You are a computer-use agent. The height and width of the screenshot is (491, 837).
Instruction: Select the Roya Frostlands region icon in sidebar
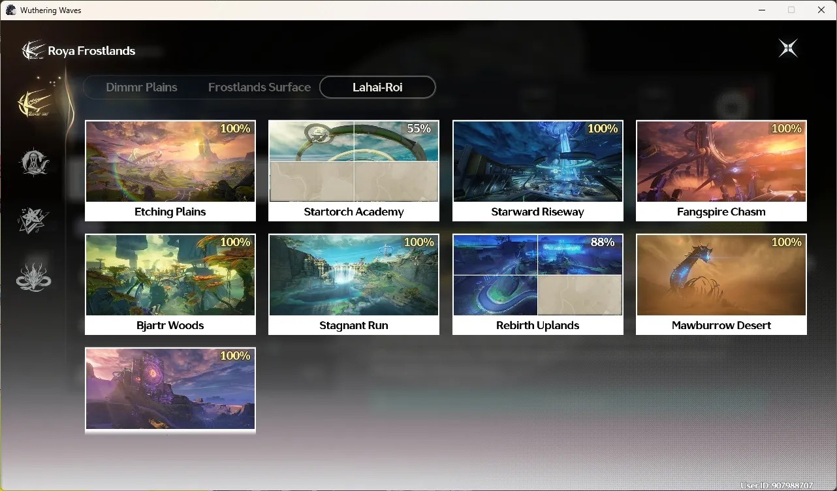(34, 103)
